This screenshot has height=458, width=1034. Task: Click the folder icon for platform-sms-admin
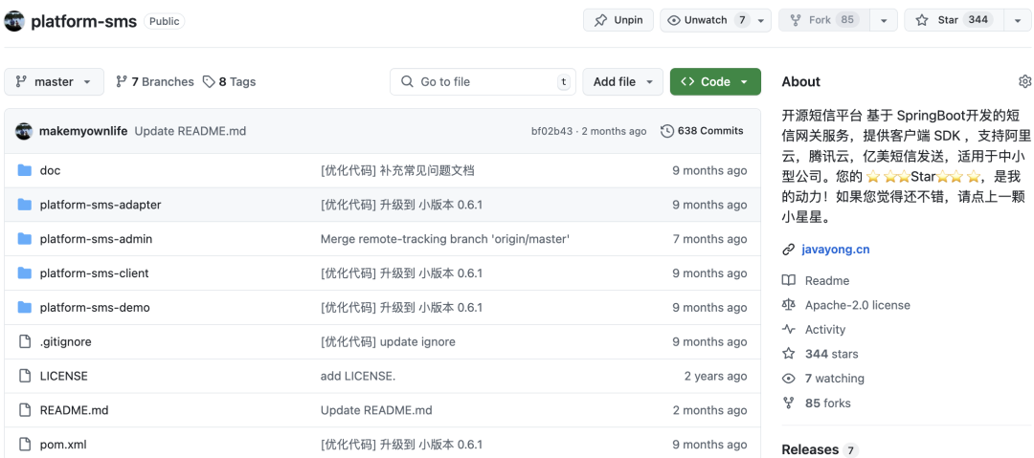[25, 239]
